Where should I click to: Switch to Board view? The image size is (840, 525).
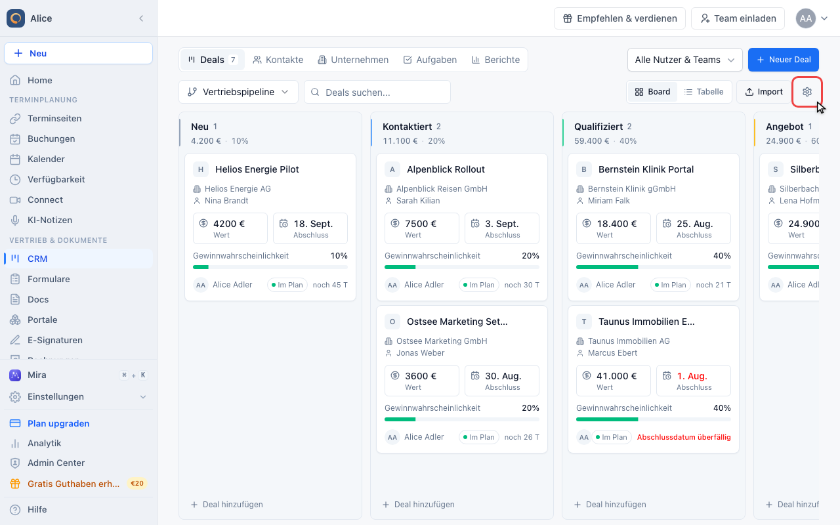tap(652, 92)
